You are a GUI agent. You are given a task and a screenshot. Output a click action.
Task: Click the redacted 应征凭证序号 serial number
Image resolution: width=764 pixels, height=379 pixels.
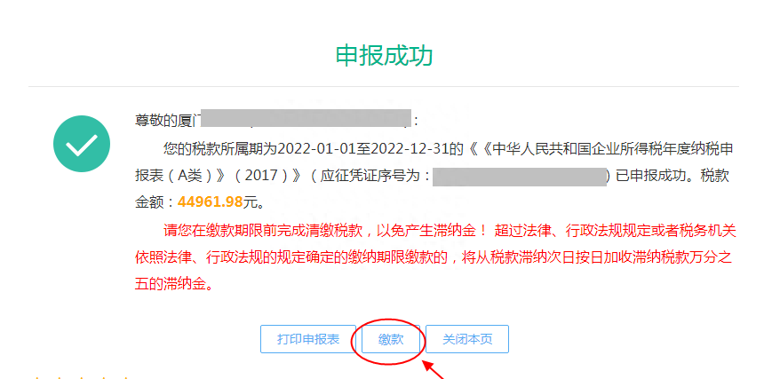pos(520,178)
